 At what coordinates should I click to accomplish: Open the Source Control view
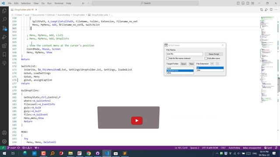pyautogui.click(x=4, y=28)
